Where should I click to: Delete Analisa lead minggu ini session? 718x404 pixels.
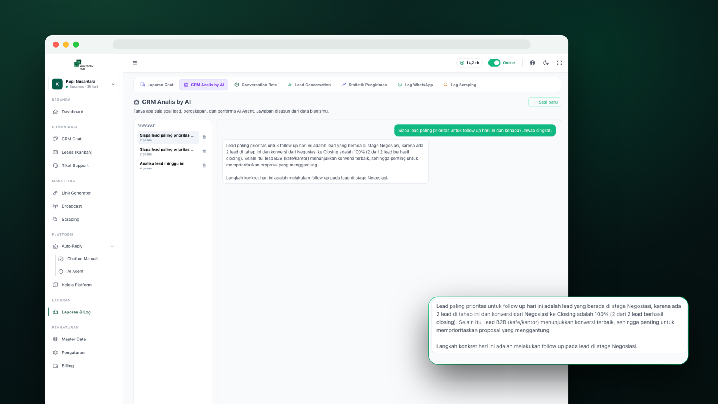pyautogui.click(x=204, y=165)
